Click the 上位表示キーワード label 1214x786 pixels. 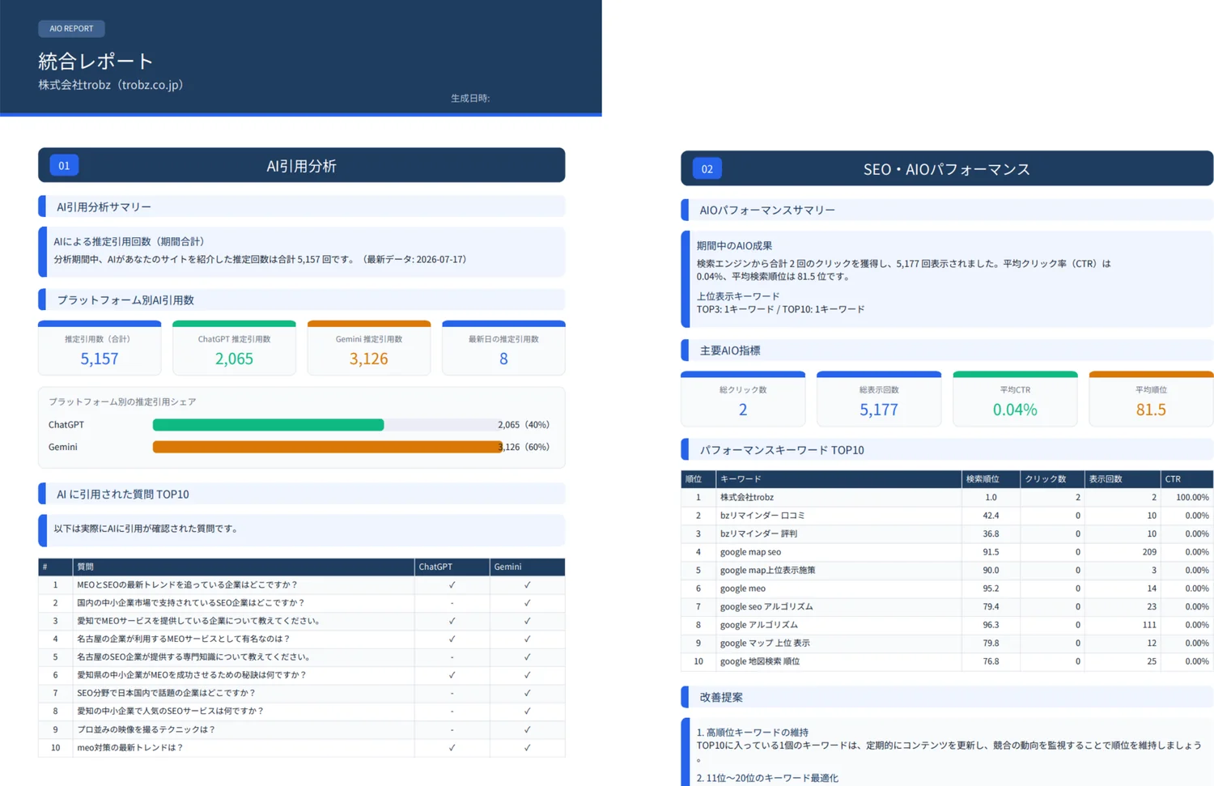[x=738, y=296]
